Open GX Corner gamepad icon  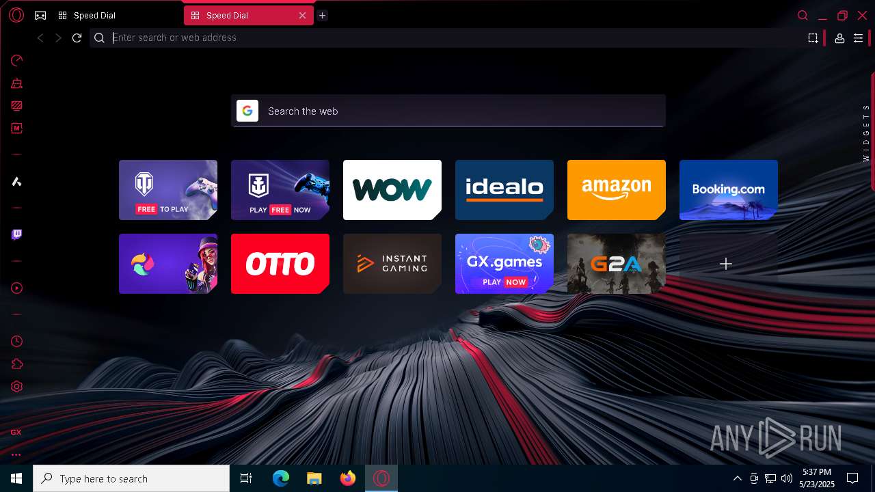40,15
